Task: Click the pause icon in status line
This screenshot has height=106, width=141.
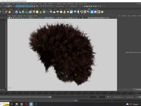Action: (x=100, y=6)
